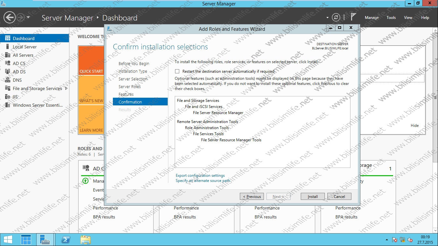Select File and iSCSI Services entry
The height and width of the screenshot is (246, 438).
coord(204,107)
